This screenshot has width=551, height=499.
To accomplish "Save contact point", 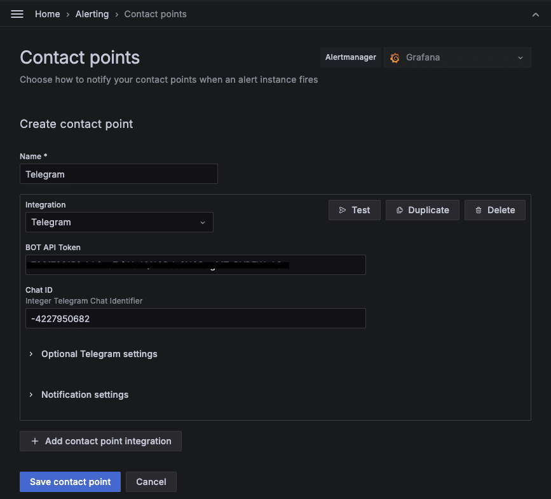I will [70, 482].
